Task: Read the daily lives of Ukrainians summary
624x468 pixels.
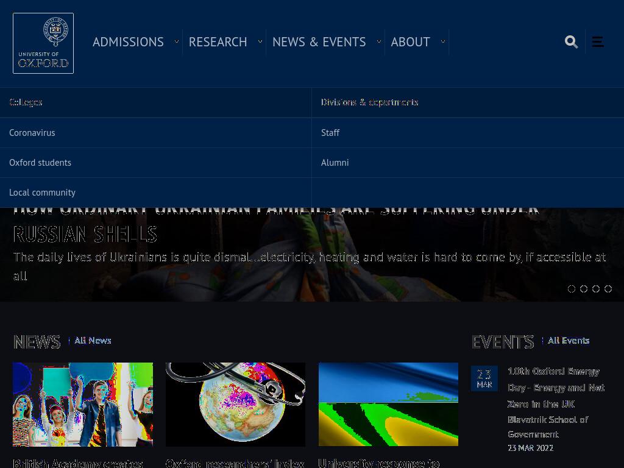Action: 310,266
